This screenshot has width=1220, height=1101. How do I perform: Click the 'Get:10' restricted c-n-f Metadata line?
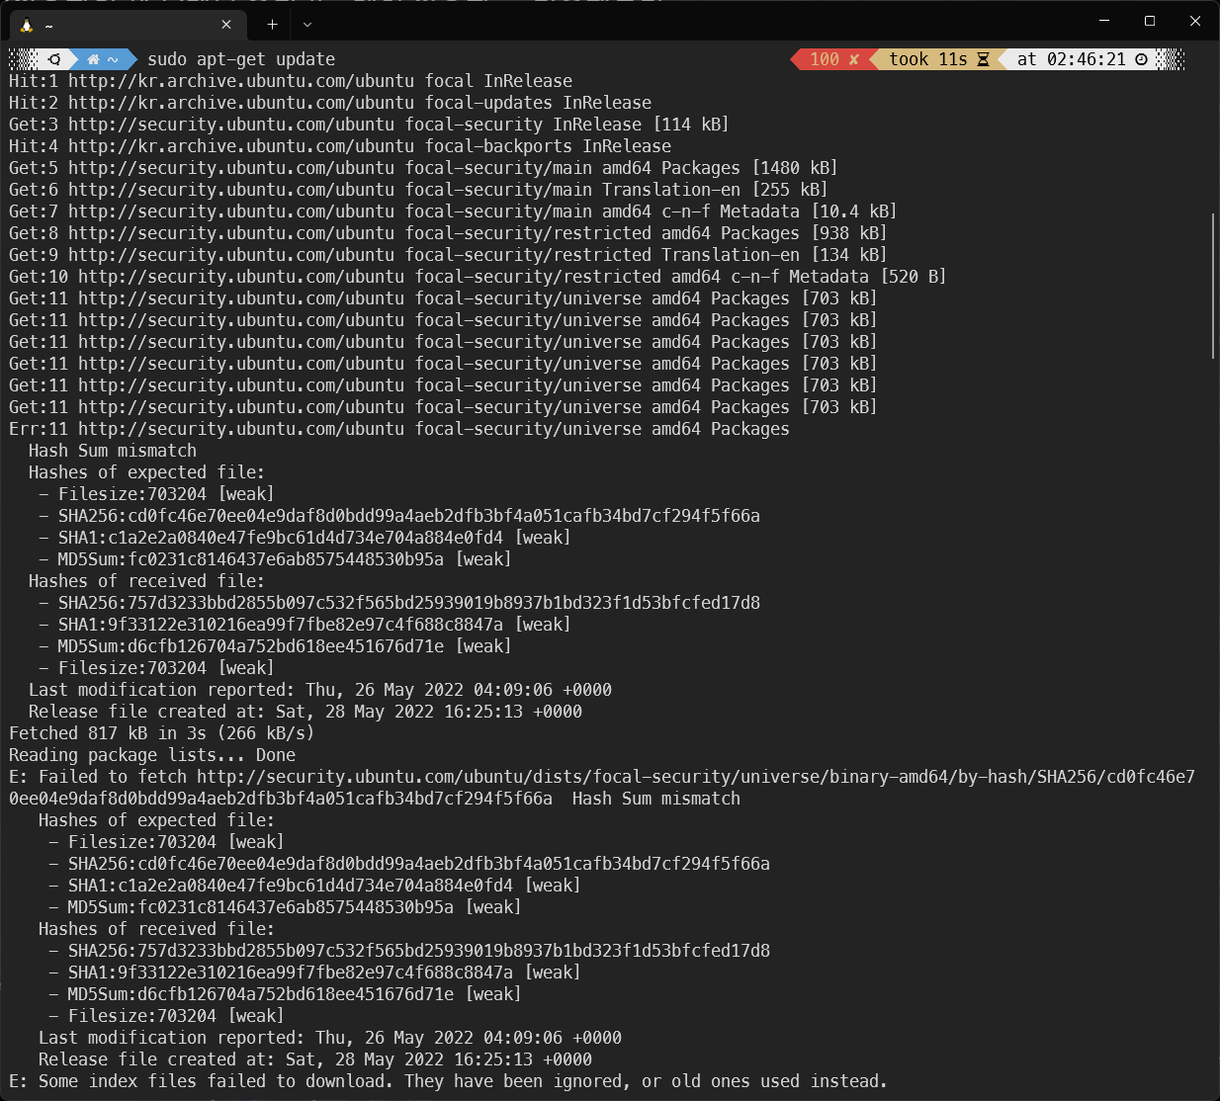point(478,277)
